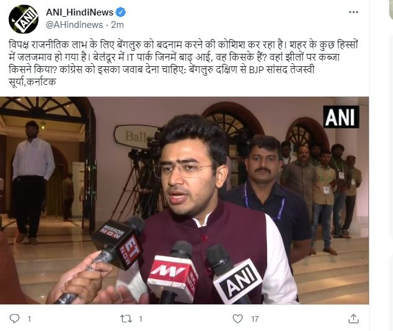Open the 2m timestamp link

point(117,25)
